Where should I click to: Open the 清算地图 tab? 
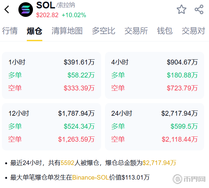point(67,31)
